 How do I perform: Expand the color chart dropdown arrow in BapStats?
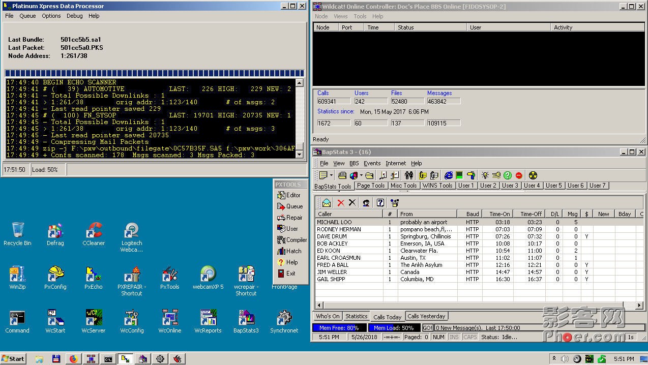point(361,175)
